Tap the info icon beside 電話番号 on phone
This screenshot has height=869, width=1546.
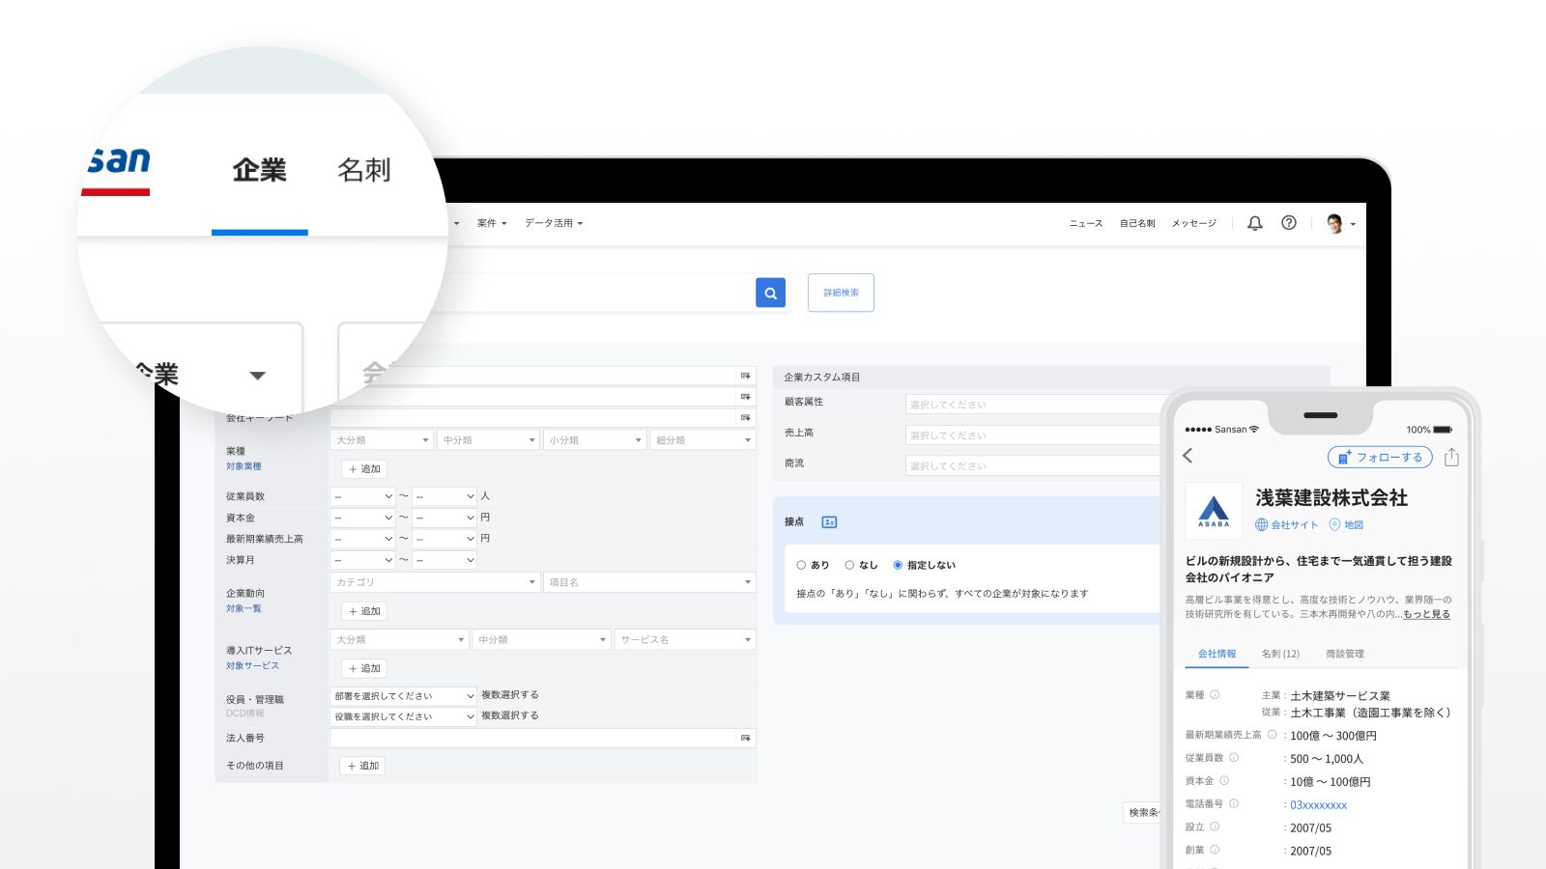point(1234,804)
